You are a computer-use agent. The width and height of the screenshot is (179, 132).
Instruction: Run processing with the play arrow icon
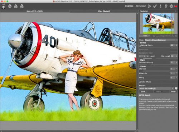point(149,6)
